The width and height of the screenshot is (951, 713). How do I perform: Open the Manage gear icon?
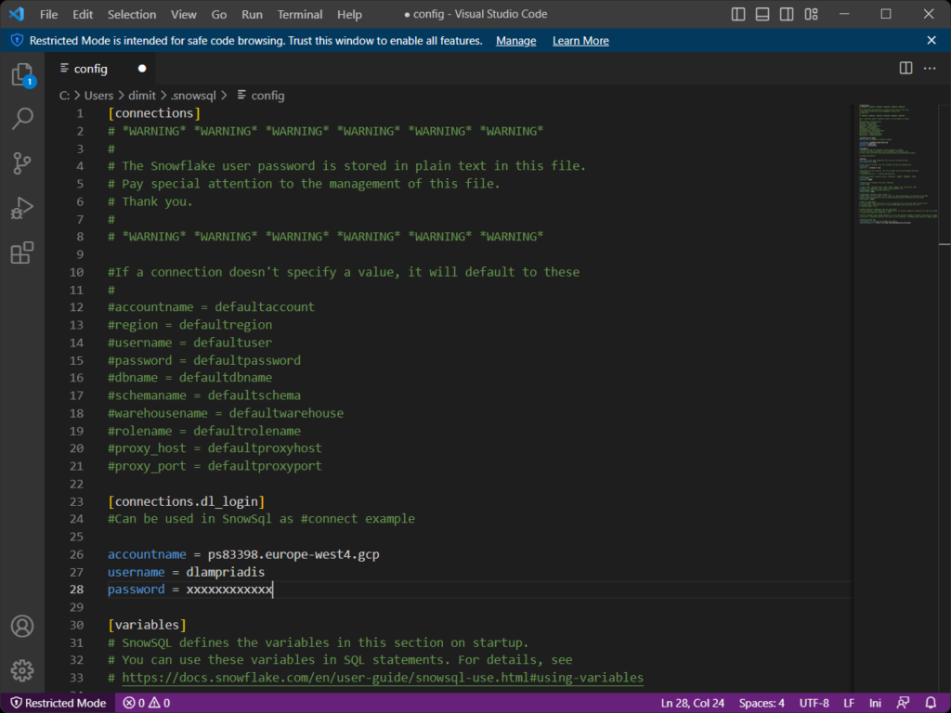pos(22,670)
